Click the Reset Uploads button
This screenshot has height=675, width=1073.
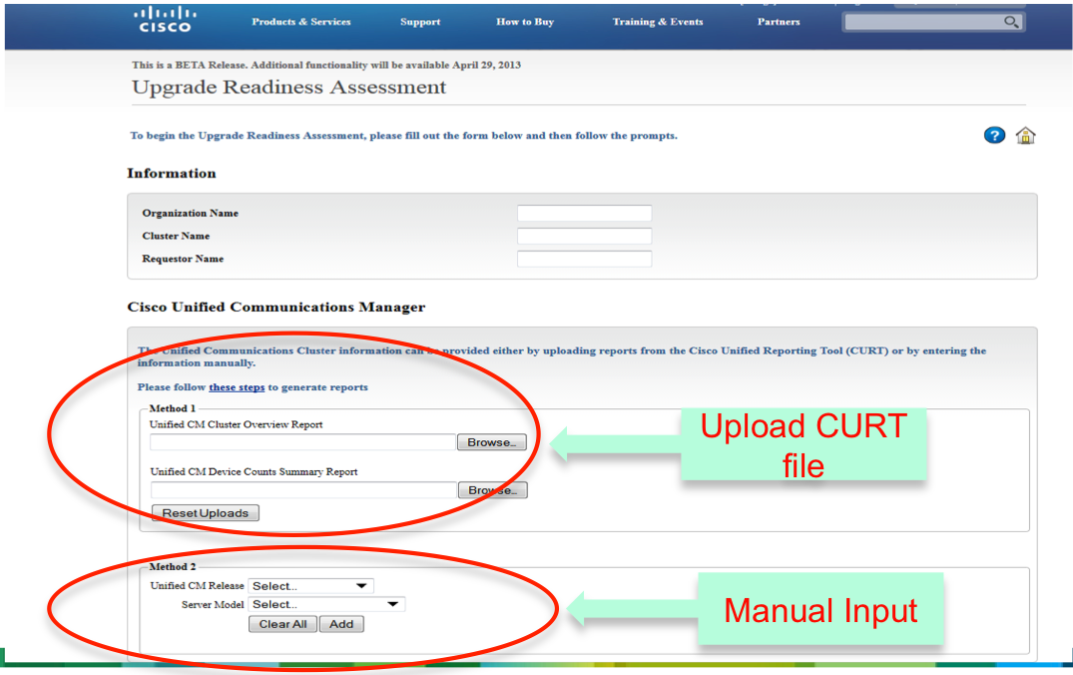coord(206,513)
